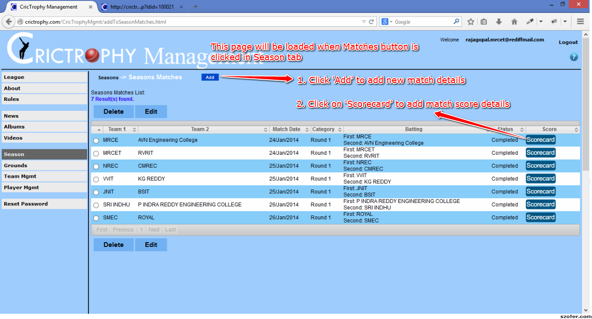Expand the dropdown arrow beside the eyedropper
This screenshot has width=592, height=319.
click(541, 21)
